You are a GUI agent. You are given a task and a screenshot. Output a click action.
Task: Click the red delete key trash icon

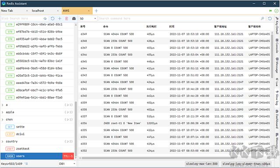(66, 18)
